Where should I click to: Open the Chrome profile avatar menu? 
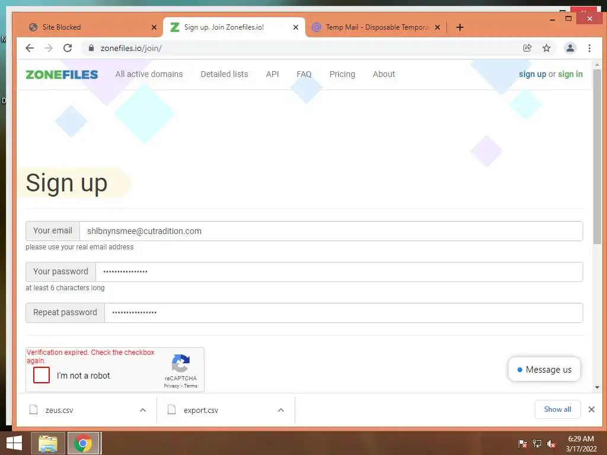(570, 48)
